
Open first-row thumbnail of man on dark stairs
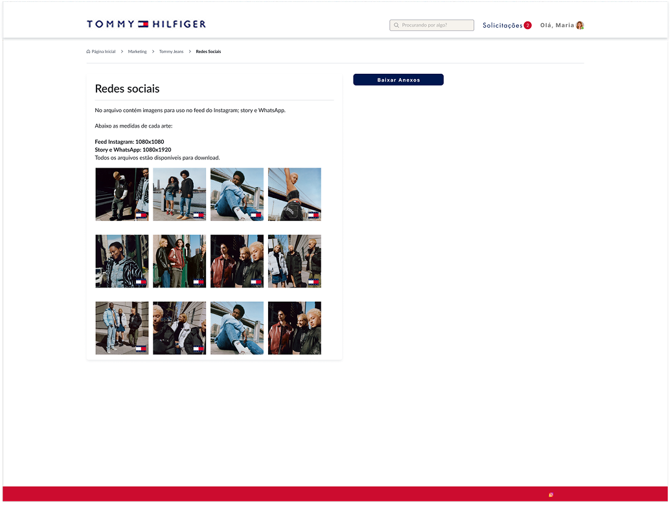click(122, 194)
